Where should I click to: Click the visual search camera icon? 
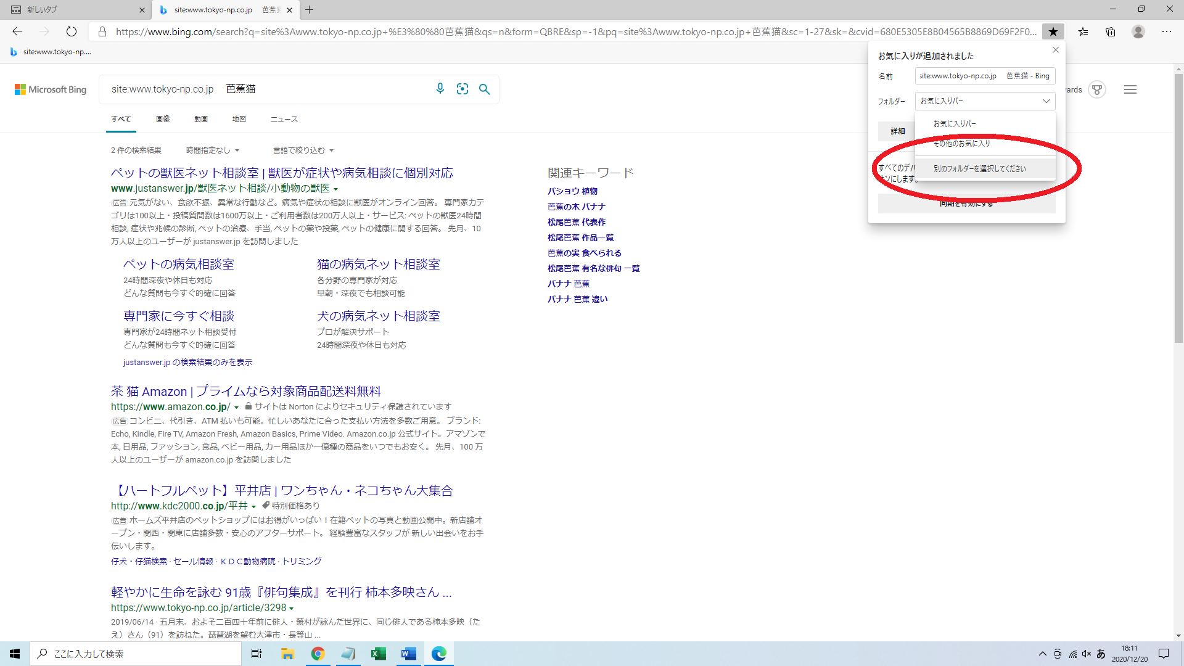point(462,89)
